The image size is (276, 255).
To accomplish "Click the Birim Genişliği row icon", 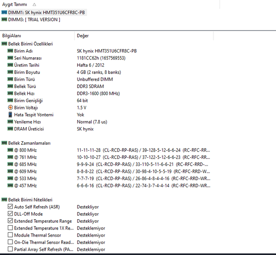I will (x=10, y=100).
